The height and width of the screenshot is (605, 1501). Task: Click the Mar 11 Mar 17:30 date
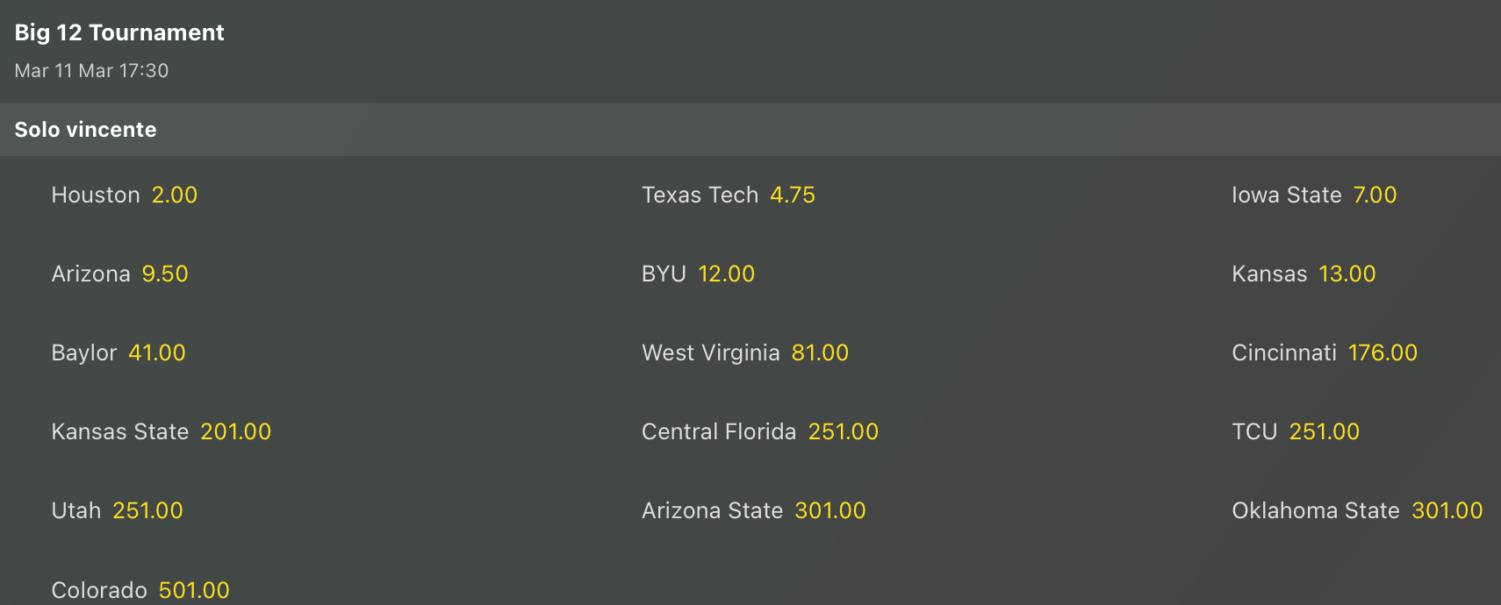click(x=91, y=70)
